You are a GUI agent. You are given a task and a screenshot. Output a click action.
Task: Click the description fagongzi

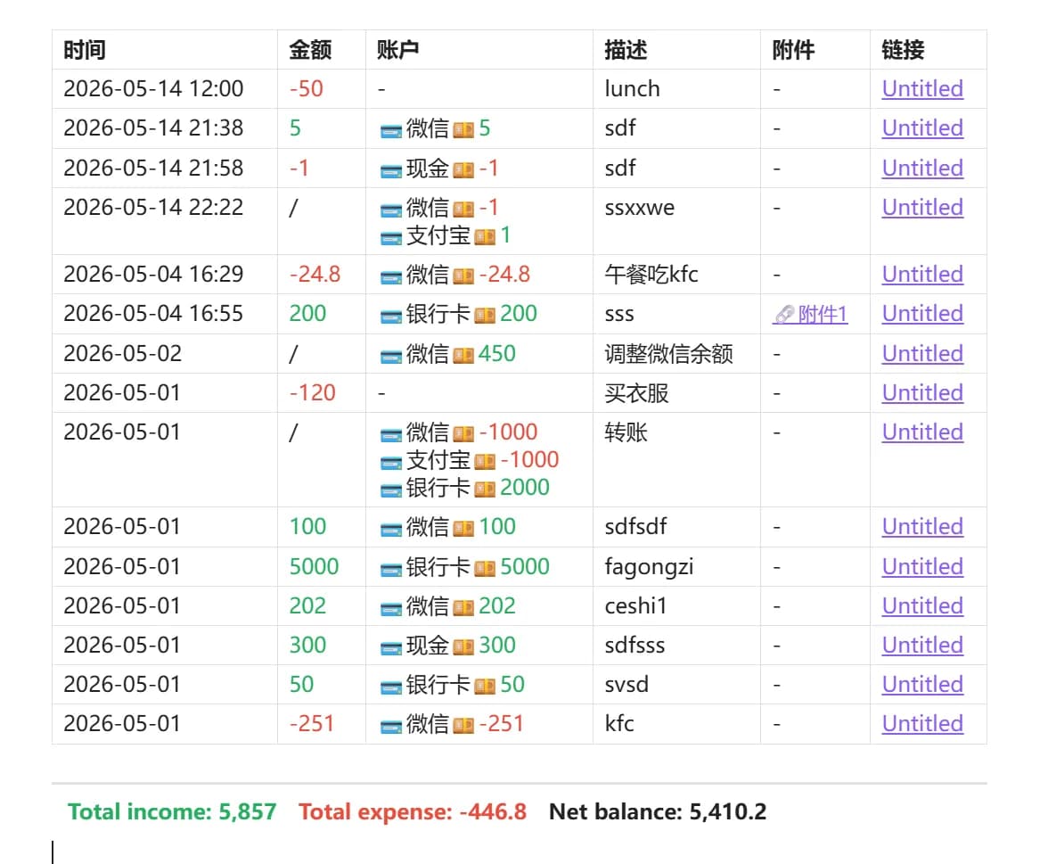click(x=649, y=568)
